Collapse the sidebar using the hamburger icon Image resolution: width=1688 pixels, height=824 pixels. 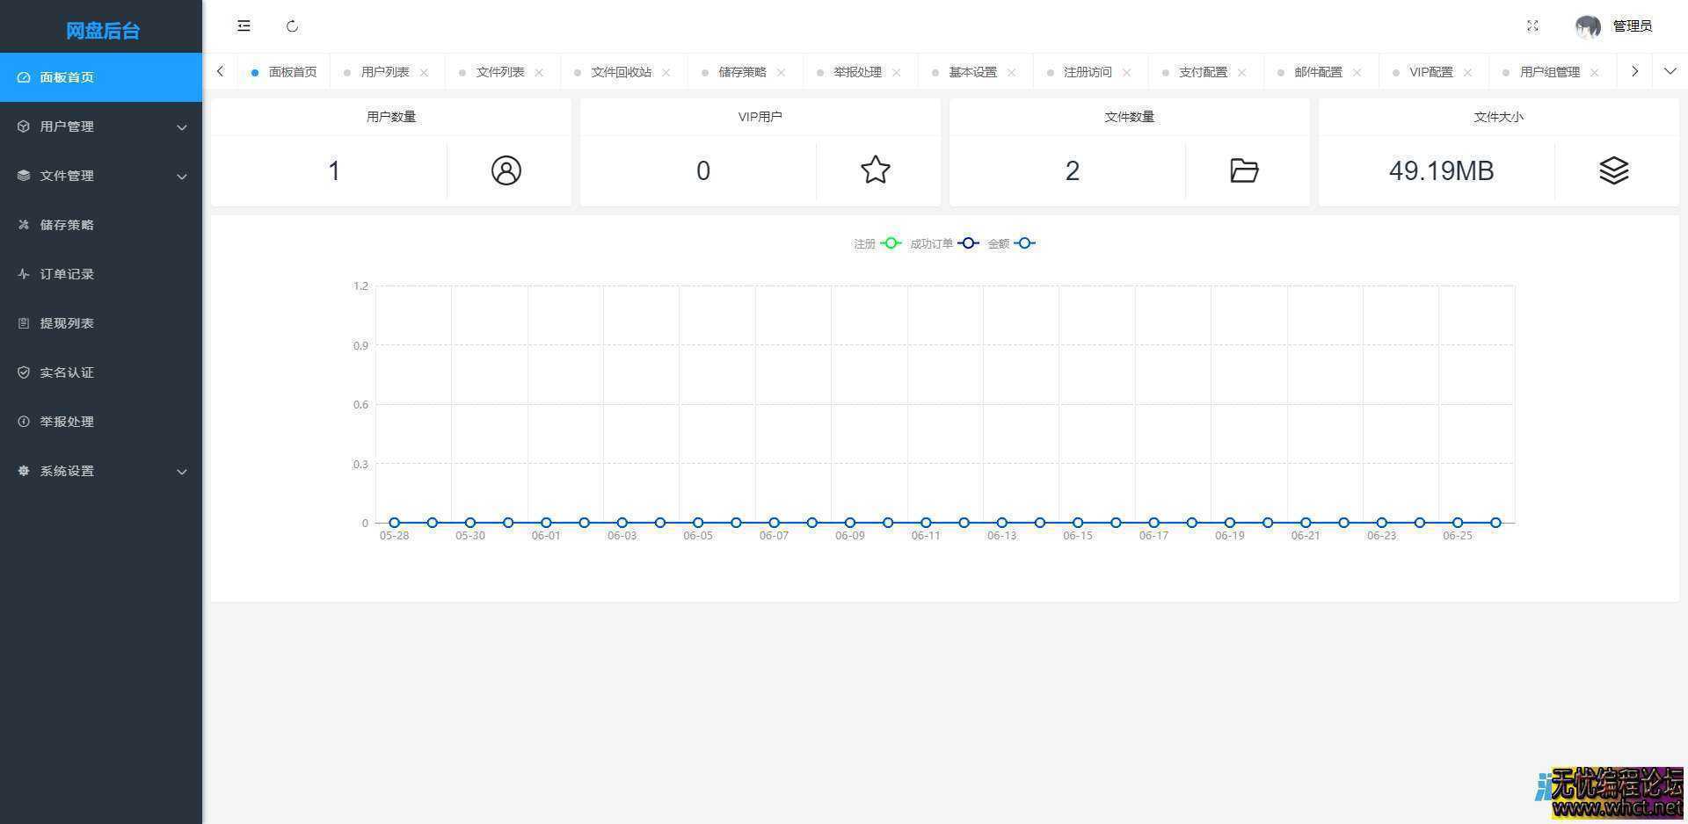(x=244, y=25)
